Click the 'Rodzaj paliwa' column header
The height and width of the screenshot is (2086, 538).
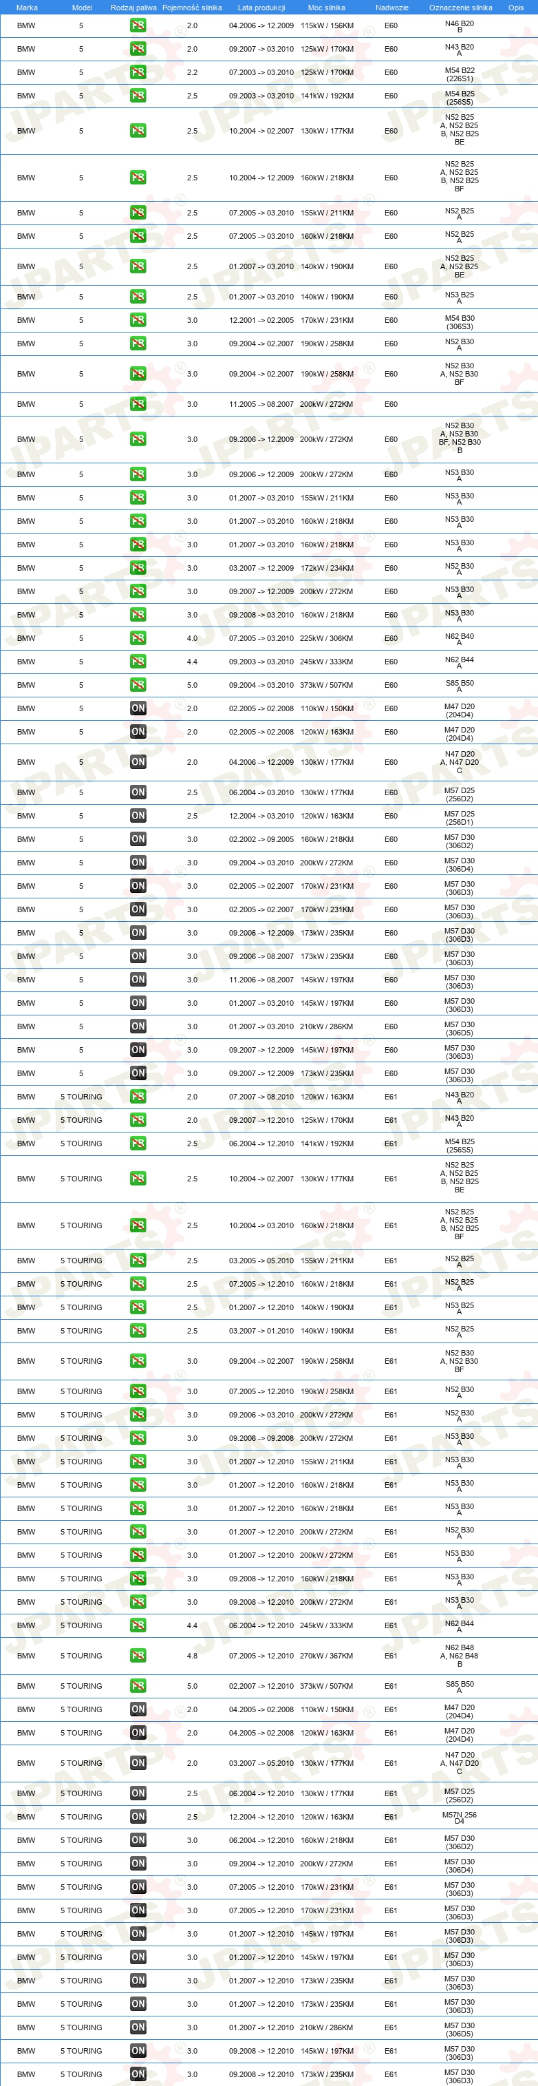tap(133, 8)
